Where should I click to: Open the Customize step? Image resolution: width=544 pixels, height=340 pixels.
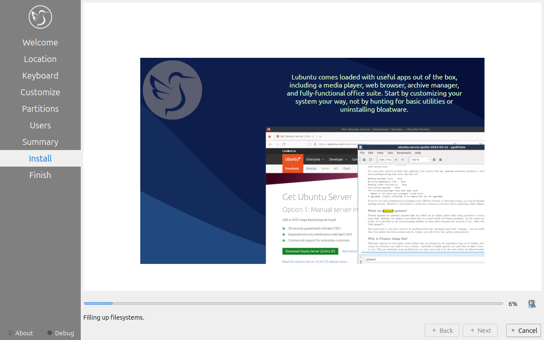(x=40, y=92)
